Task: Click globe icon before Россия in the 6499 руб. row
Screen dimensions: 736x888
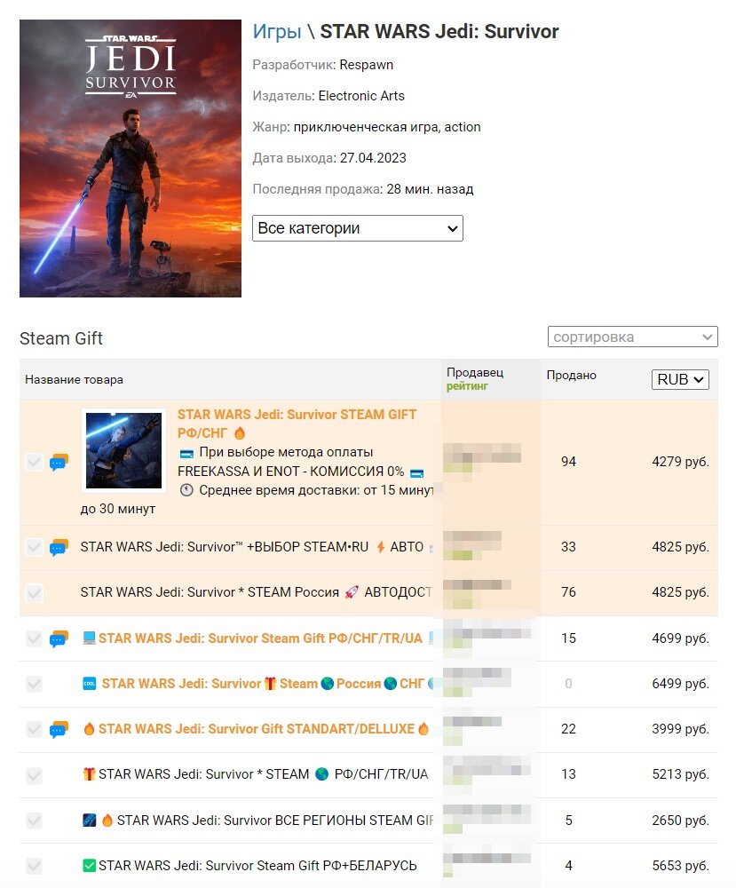Action: 328,684
